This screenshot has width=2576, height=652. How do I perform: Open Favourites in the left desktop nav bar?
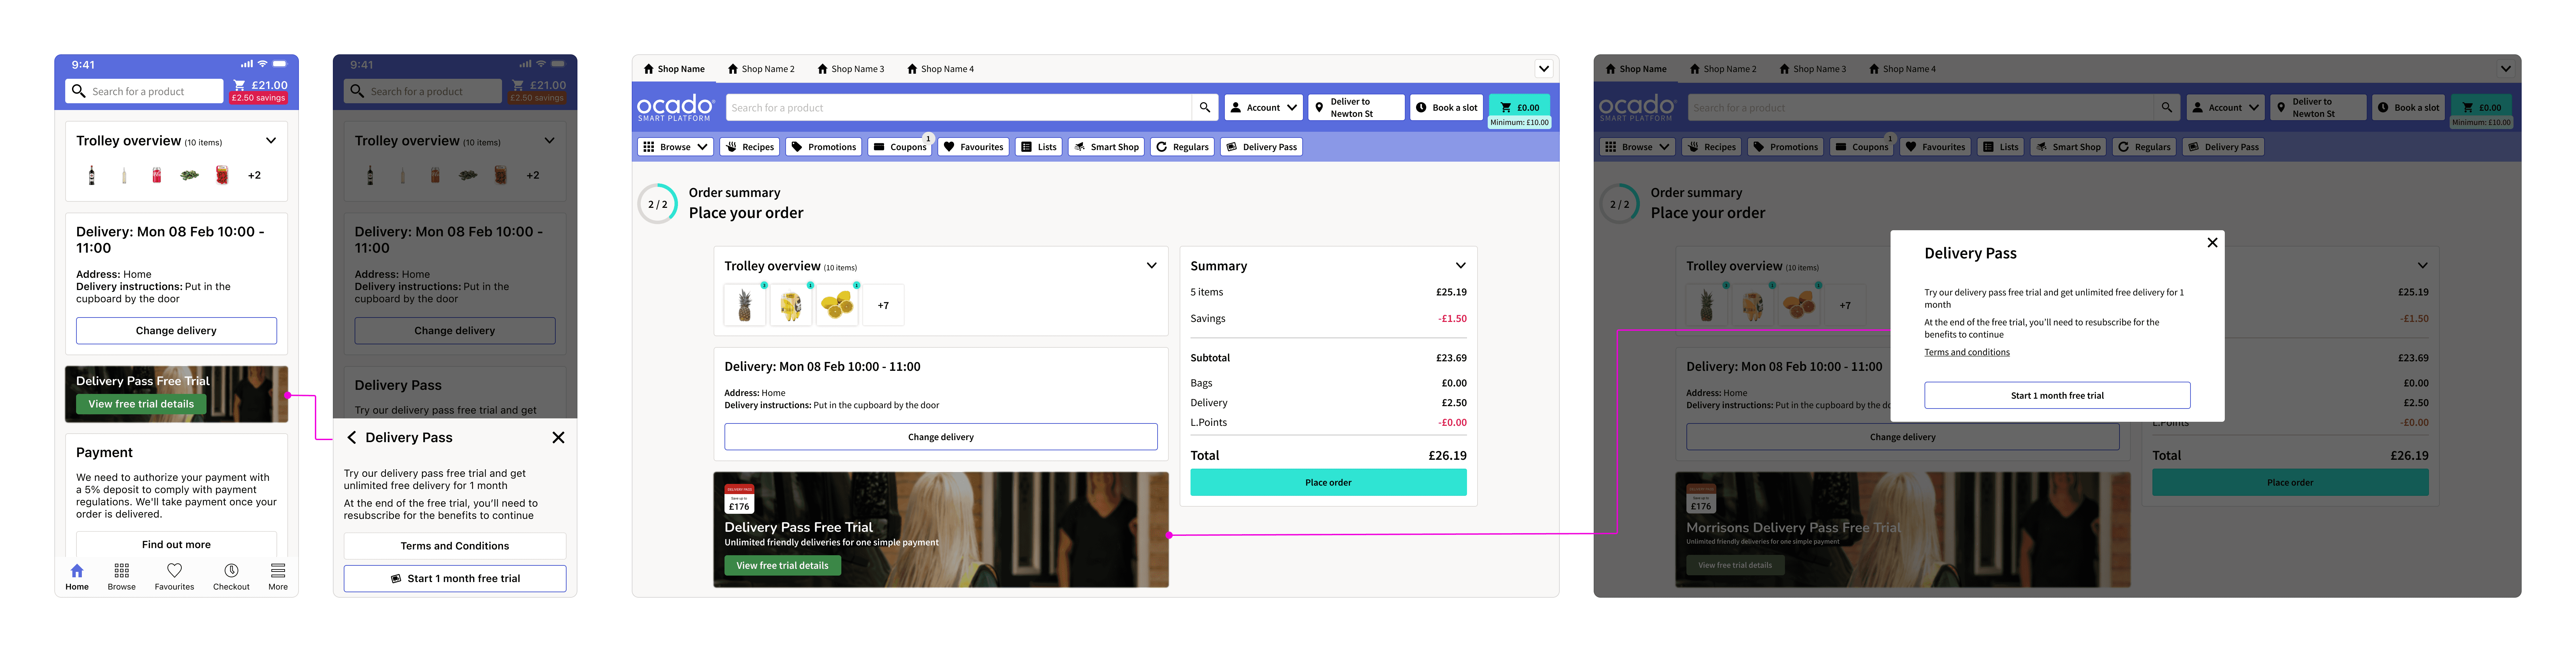coord(973,147)
